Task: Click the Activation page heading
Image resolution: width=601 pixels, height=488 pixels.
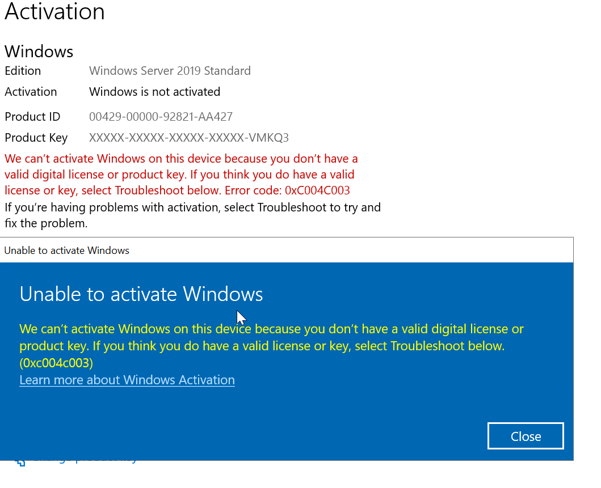Action: tap(54, 11)
